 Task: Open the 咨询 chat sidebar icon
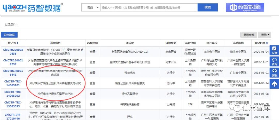[274, 62]
